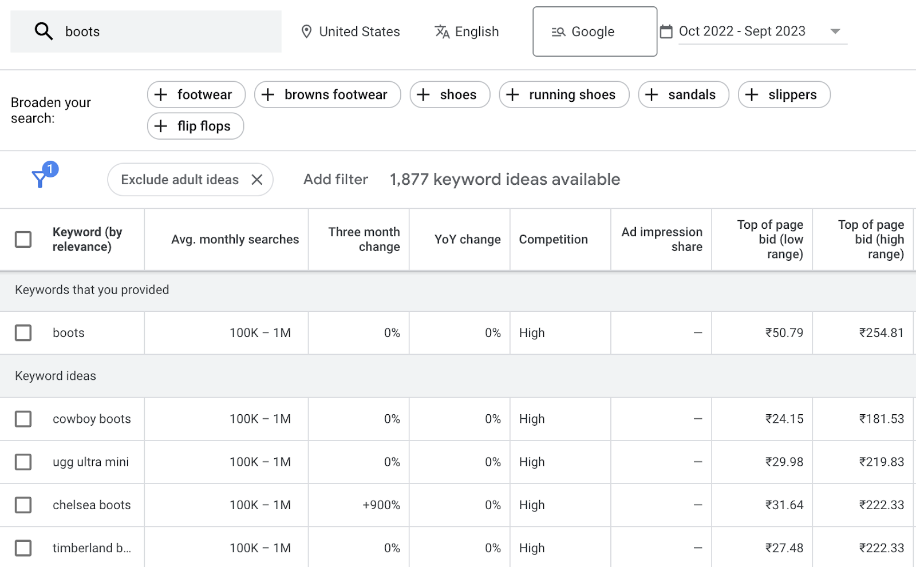Image resolution: width=916 pixels, height=567 pixels.
Task: Check the timberland boots row
Action: (x=23, y=548)
